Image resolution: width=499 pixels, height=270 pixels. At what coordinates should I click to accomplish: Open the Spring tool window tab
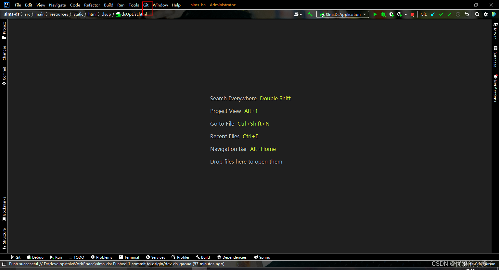[x=262, y=257]
